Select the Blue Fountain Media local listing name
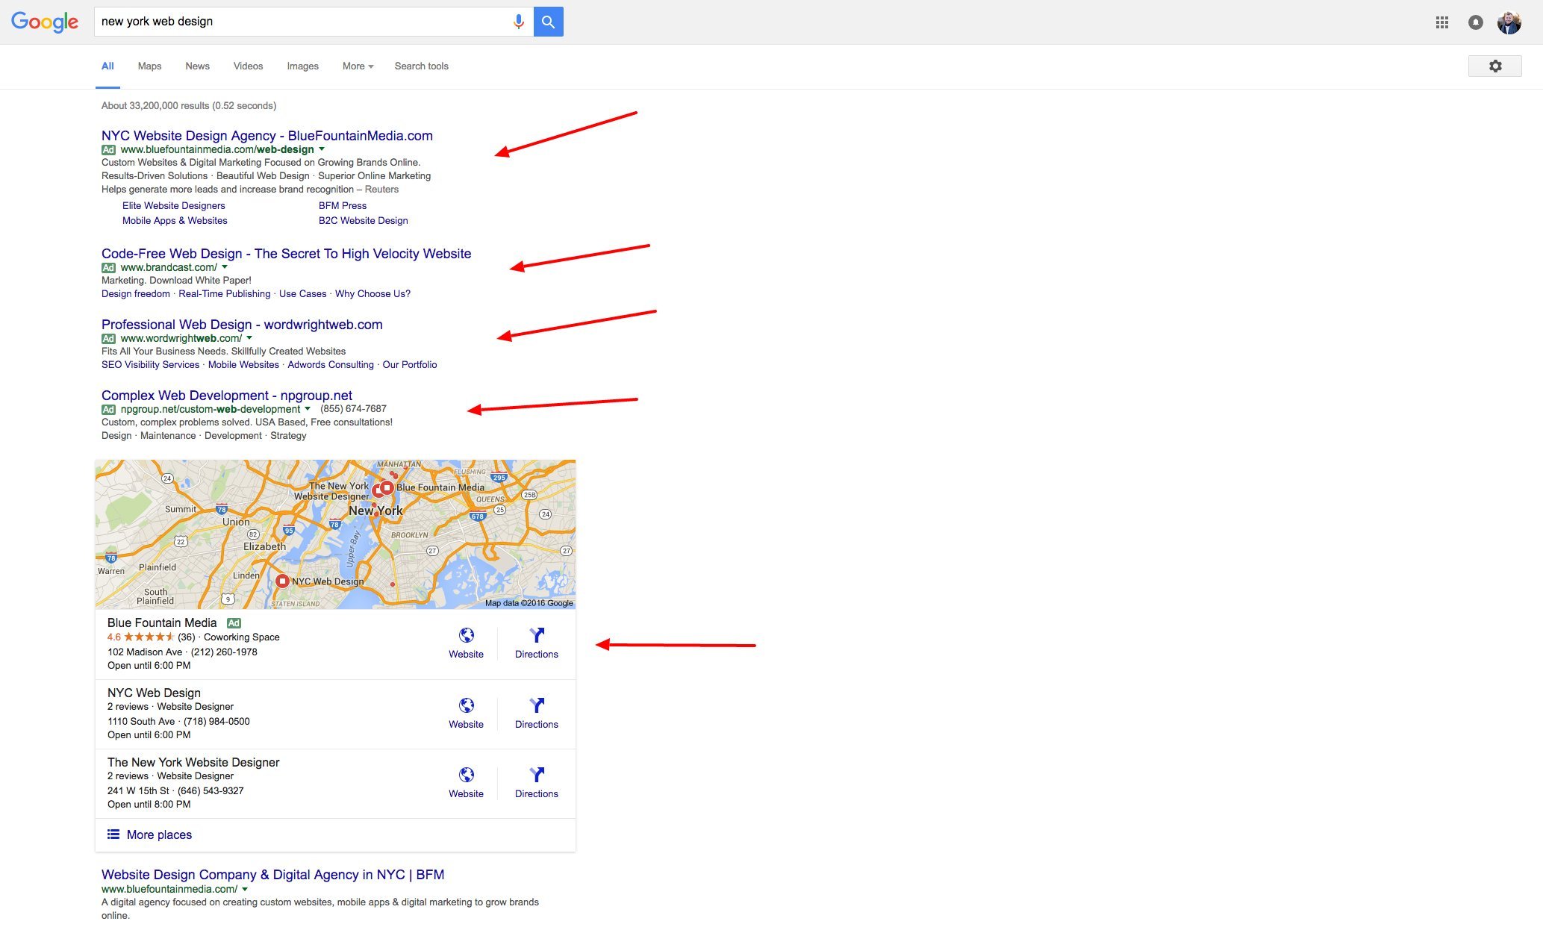The image size is (1543, 933). (x=162, y=623)
